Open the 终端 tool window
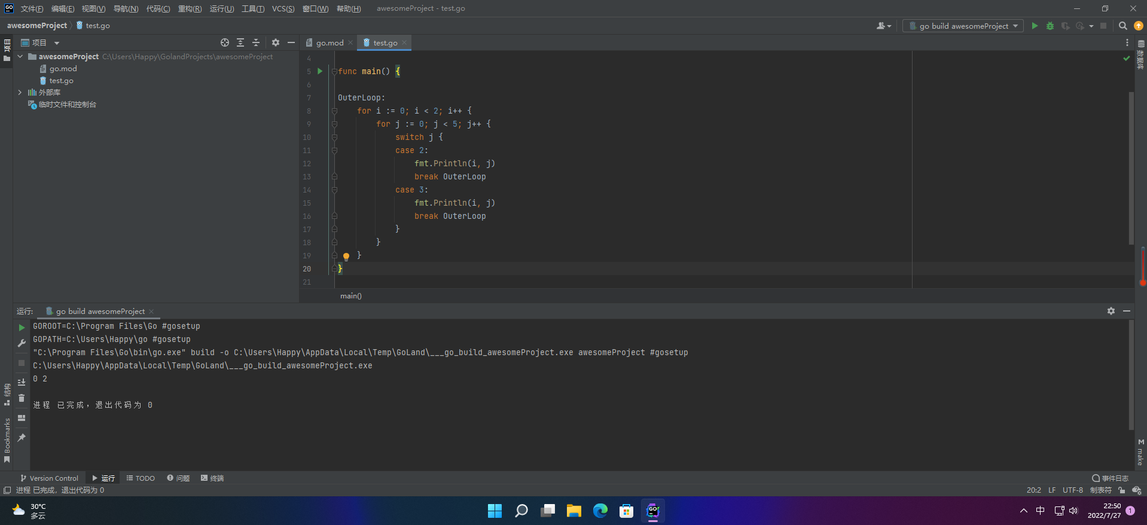Screen dimensions: 1147x525 coord(212,478)
